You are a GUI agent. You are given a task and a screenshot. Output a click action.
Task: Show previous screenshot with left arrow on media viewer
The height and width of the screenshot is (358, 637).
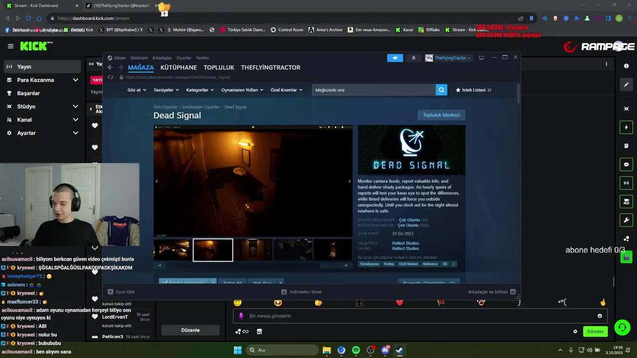[x=157, y=181]
